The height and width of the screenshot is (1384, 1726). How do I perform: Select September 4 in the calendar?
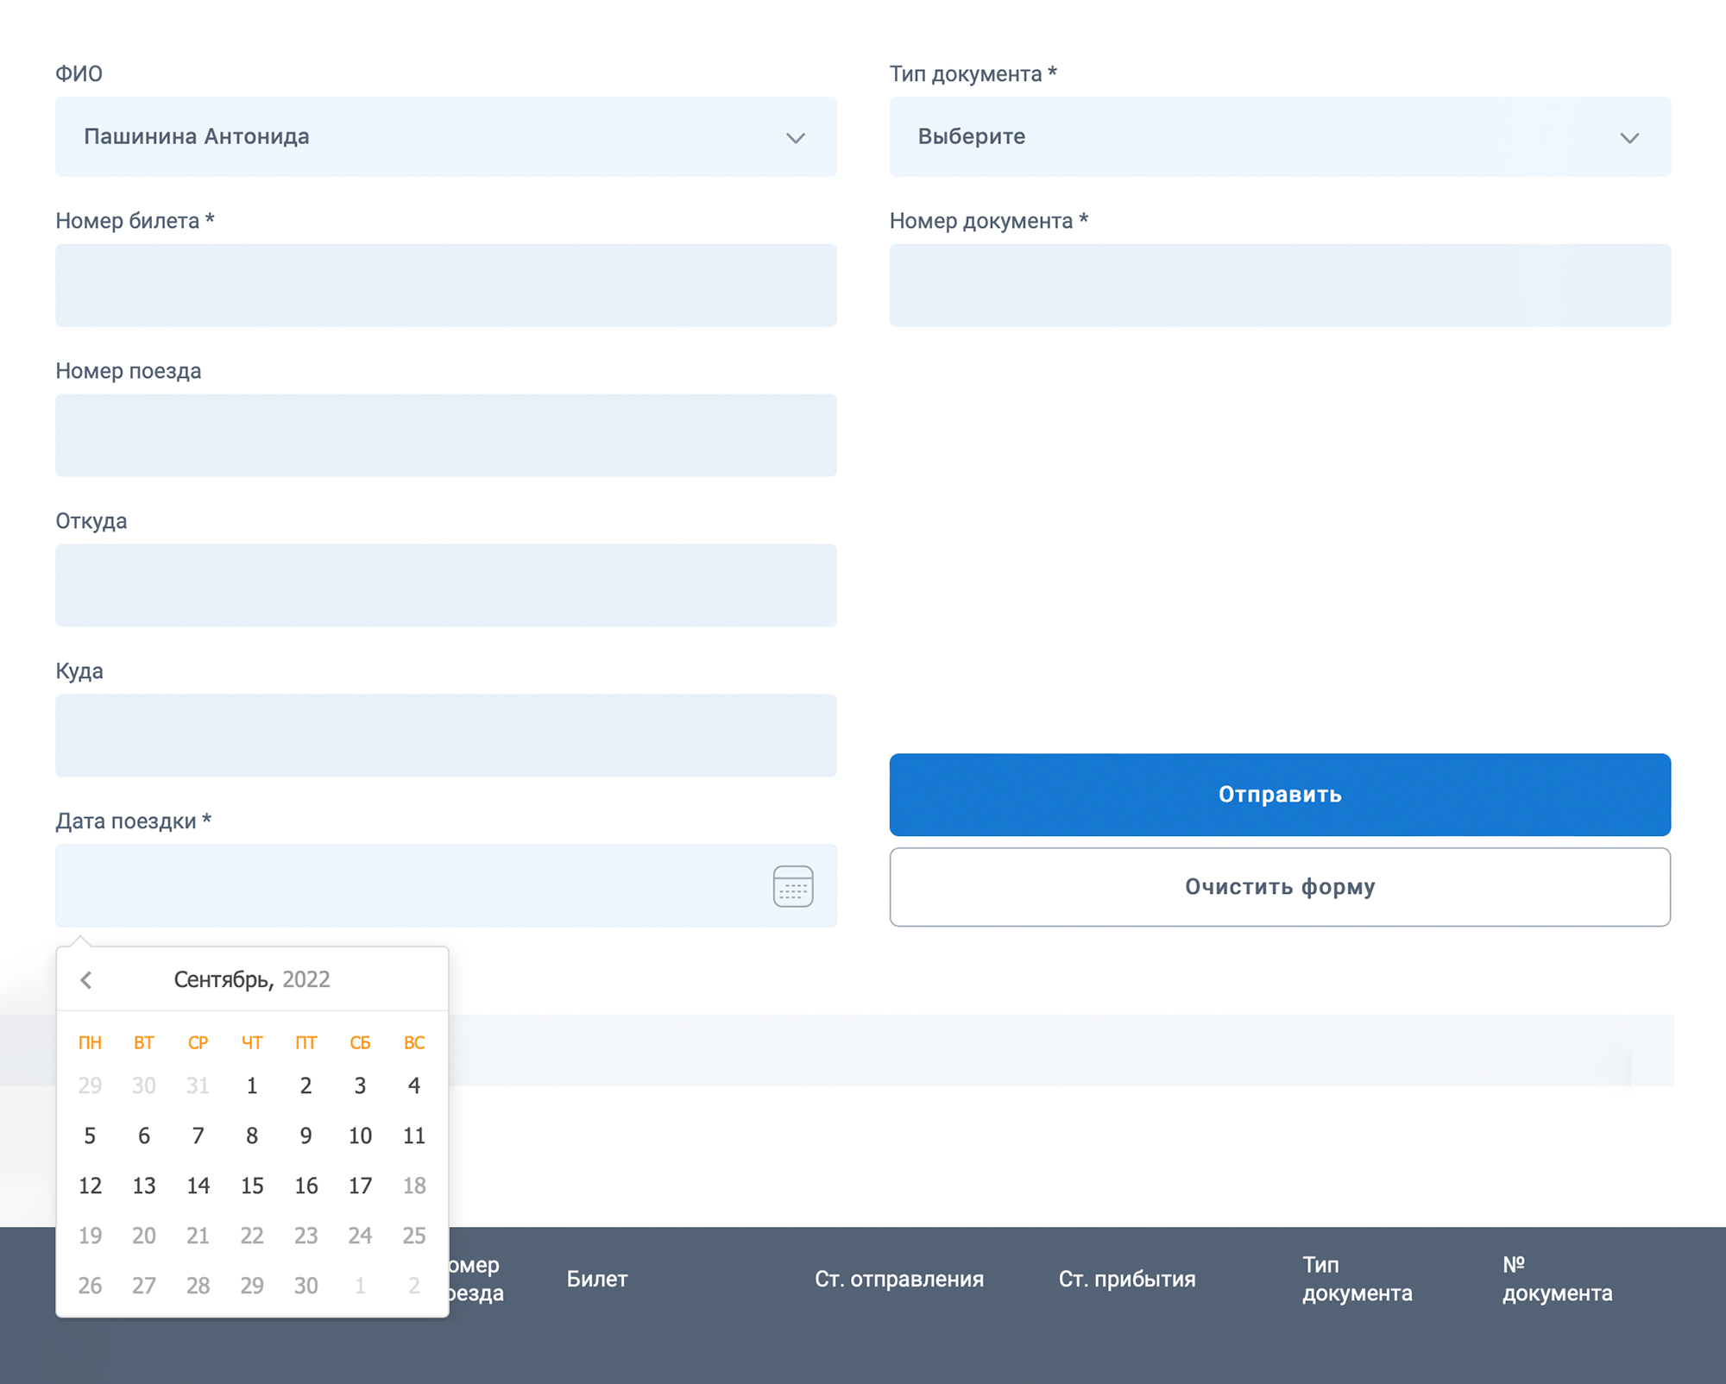414,1085
